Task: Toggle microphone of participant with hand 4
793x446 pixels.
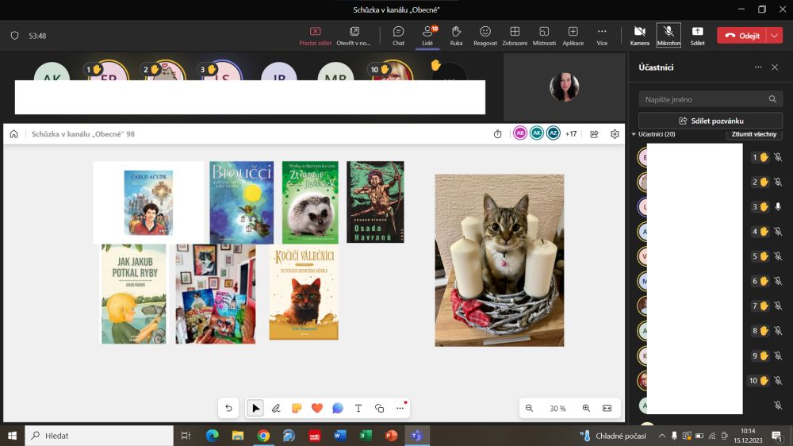Action: click(x=778, y=232)
